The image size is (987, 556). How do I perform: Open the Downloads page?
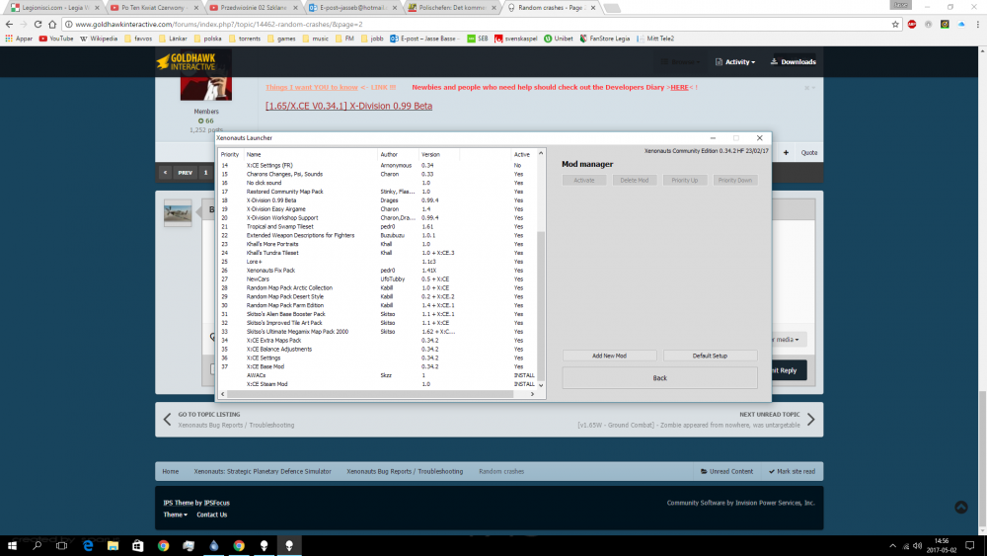[794, 61]
